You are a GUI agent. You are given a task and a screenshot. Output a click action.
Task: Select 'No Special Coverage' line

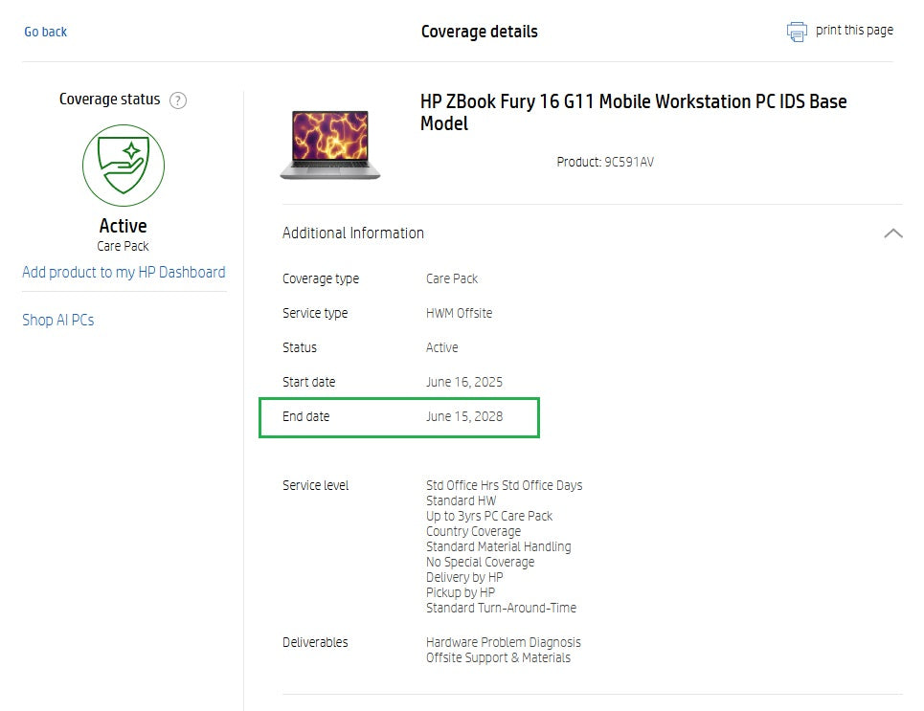pos(481,562)
